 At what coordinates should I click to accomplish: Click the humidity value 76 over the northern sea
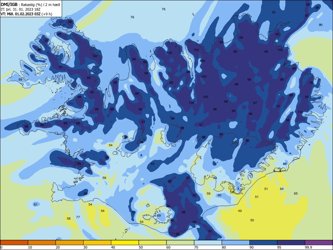pos(164,9)
